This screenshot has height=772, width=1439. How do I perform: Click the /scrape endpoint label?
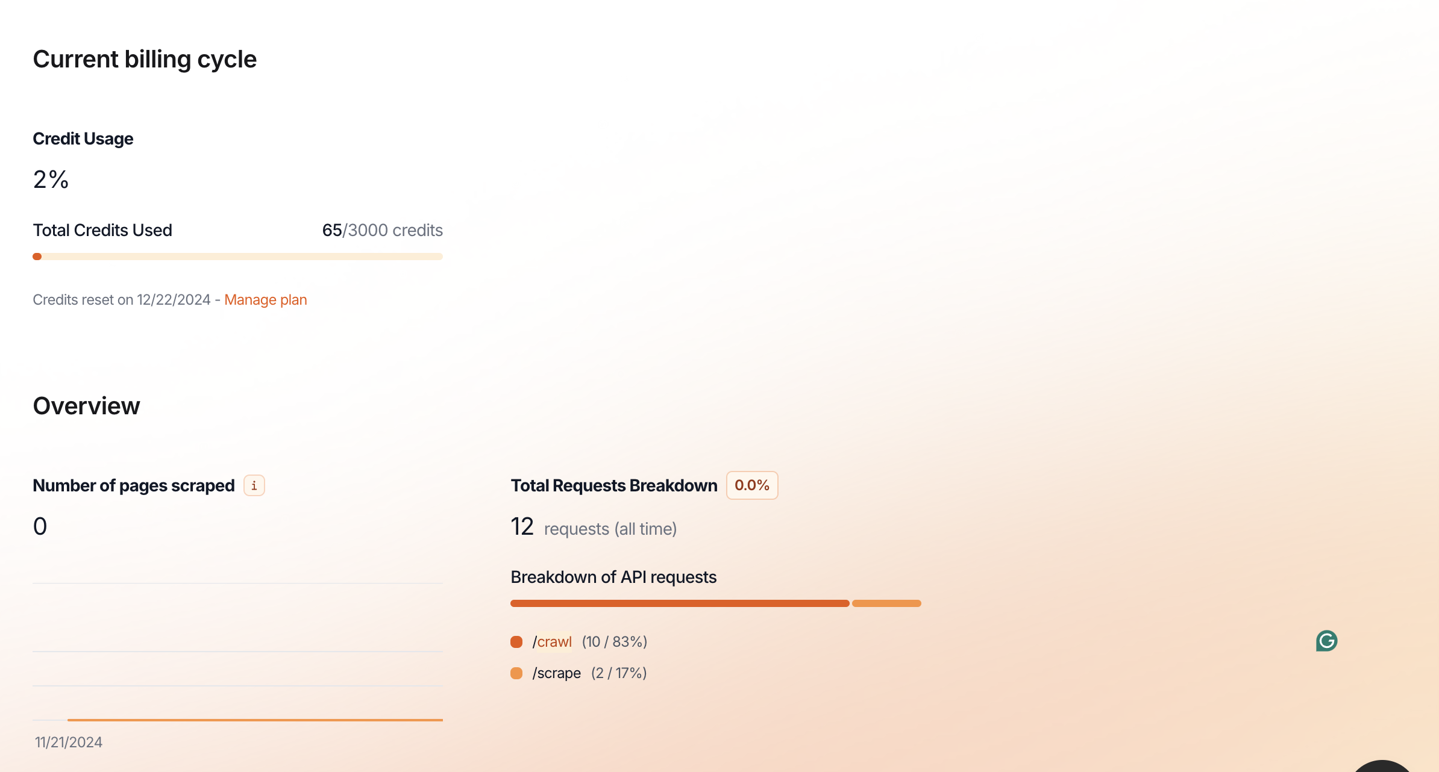[x=557, y=673]
